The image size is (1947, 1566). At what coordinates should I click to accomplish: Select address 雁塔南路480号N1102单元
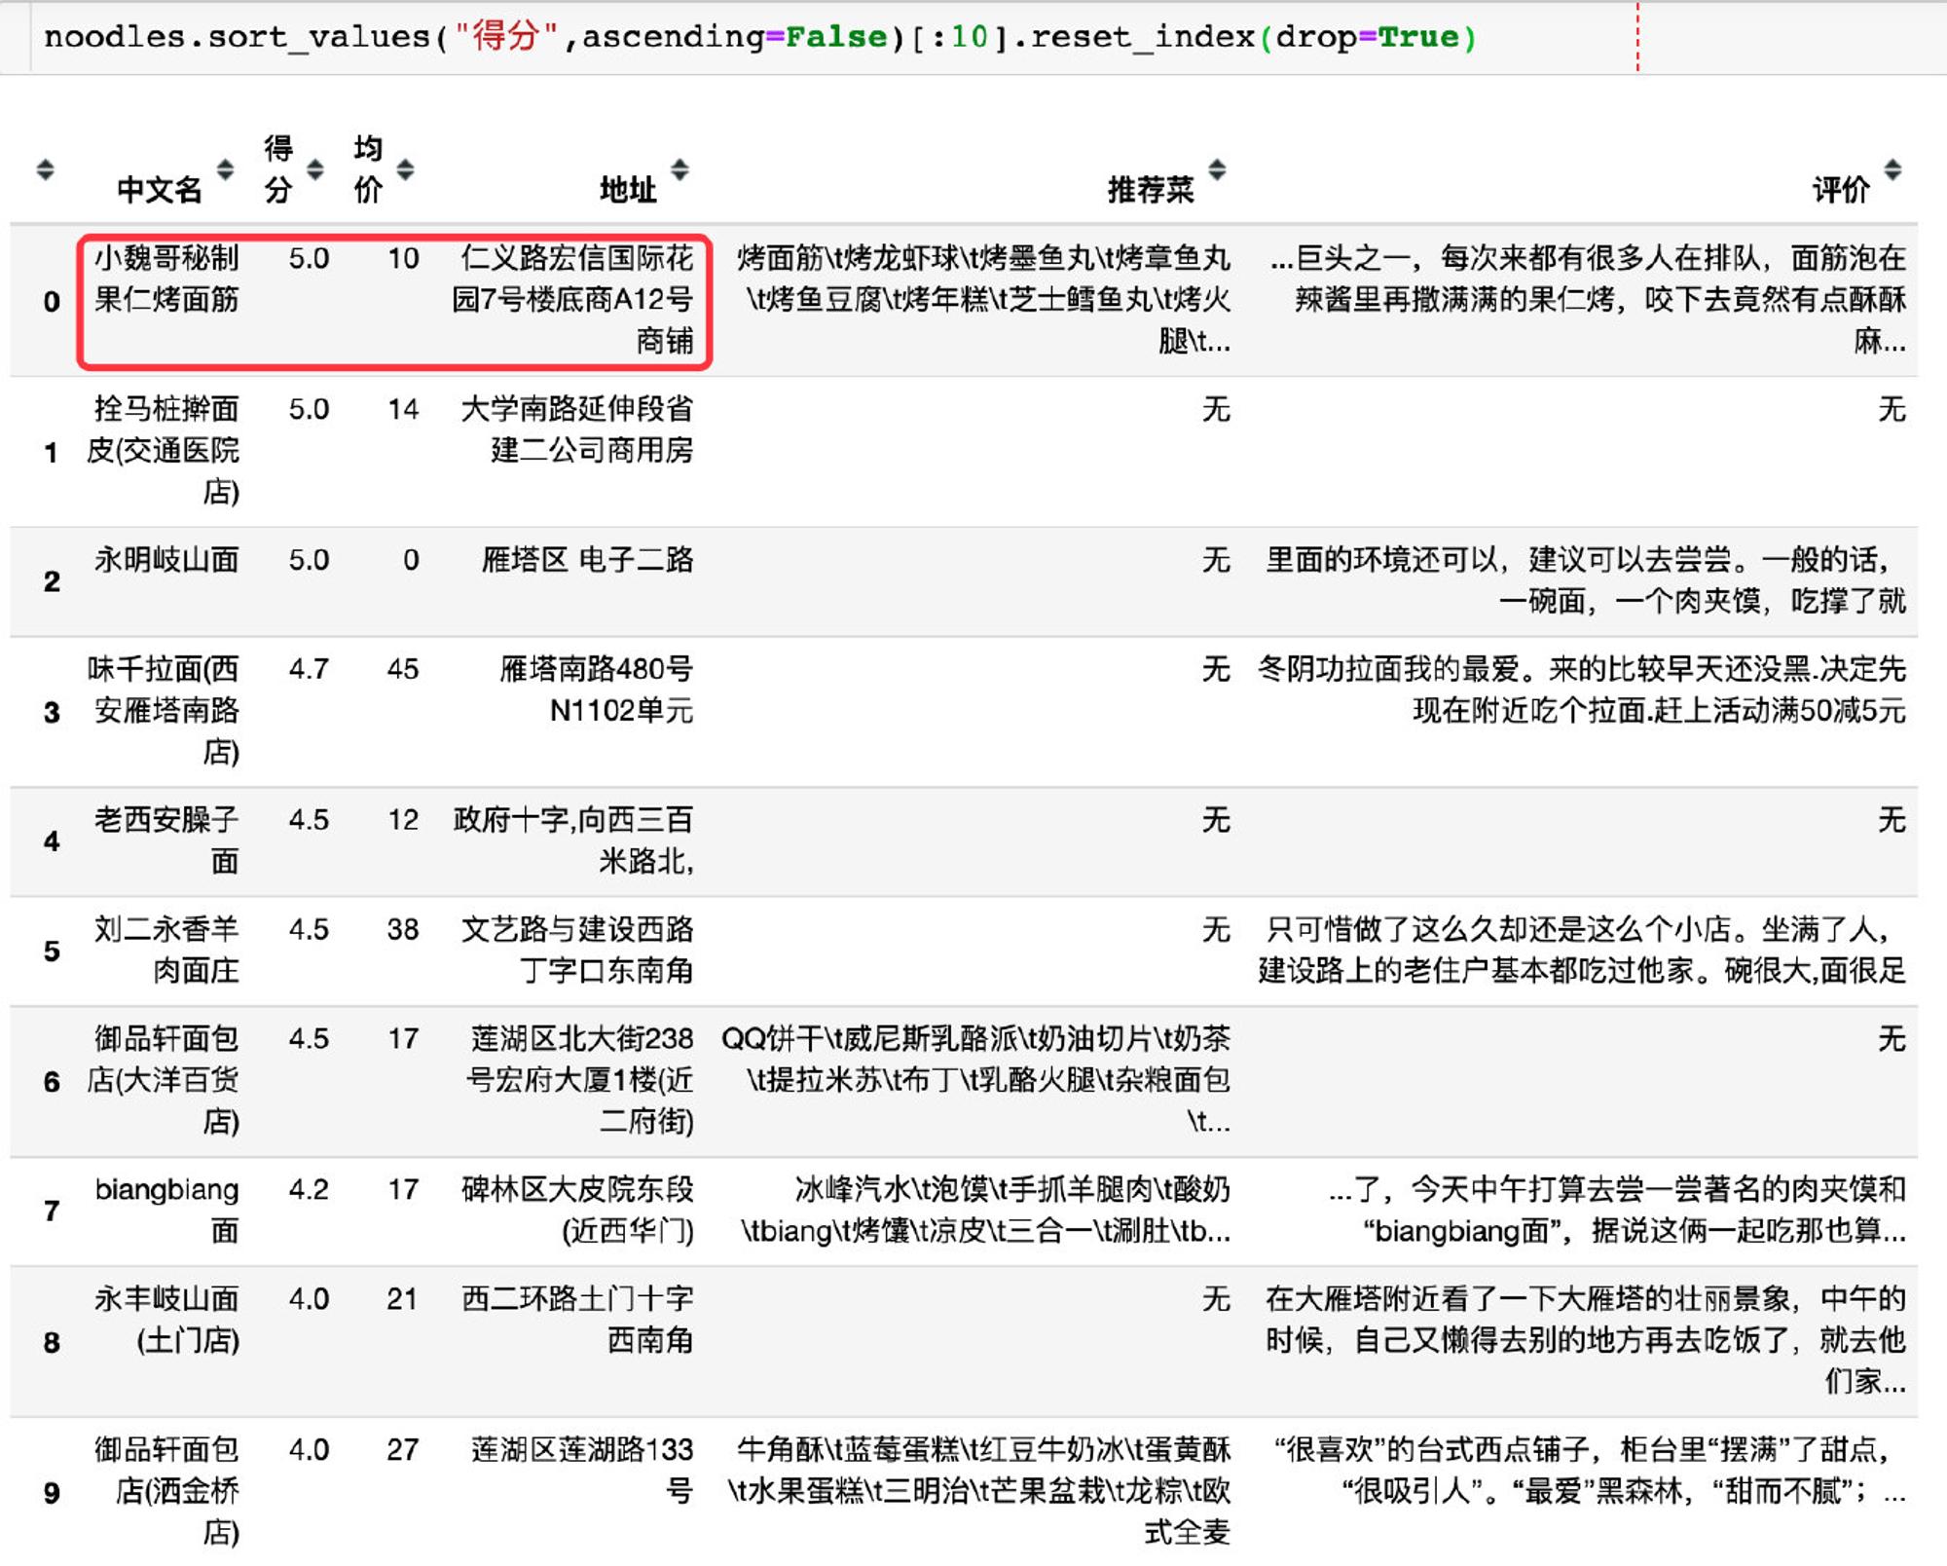tap(597, 690)
